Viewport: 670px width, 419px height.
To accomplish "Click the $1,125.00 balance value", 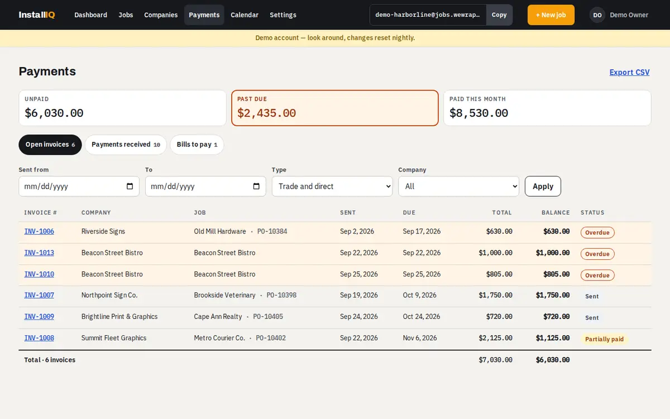I will (x=553, y=337).
